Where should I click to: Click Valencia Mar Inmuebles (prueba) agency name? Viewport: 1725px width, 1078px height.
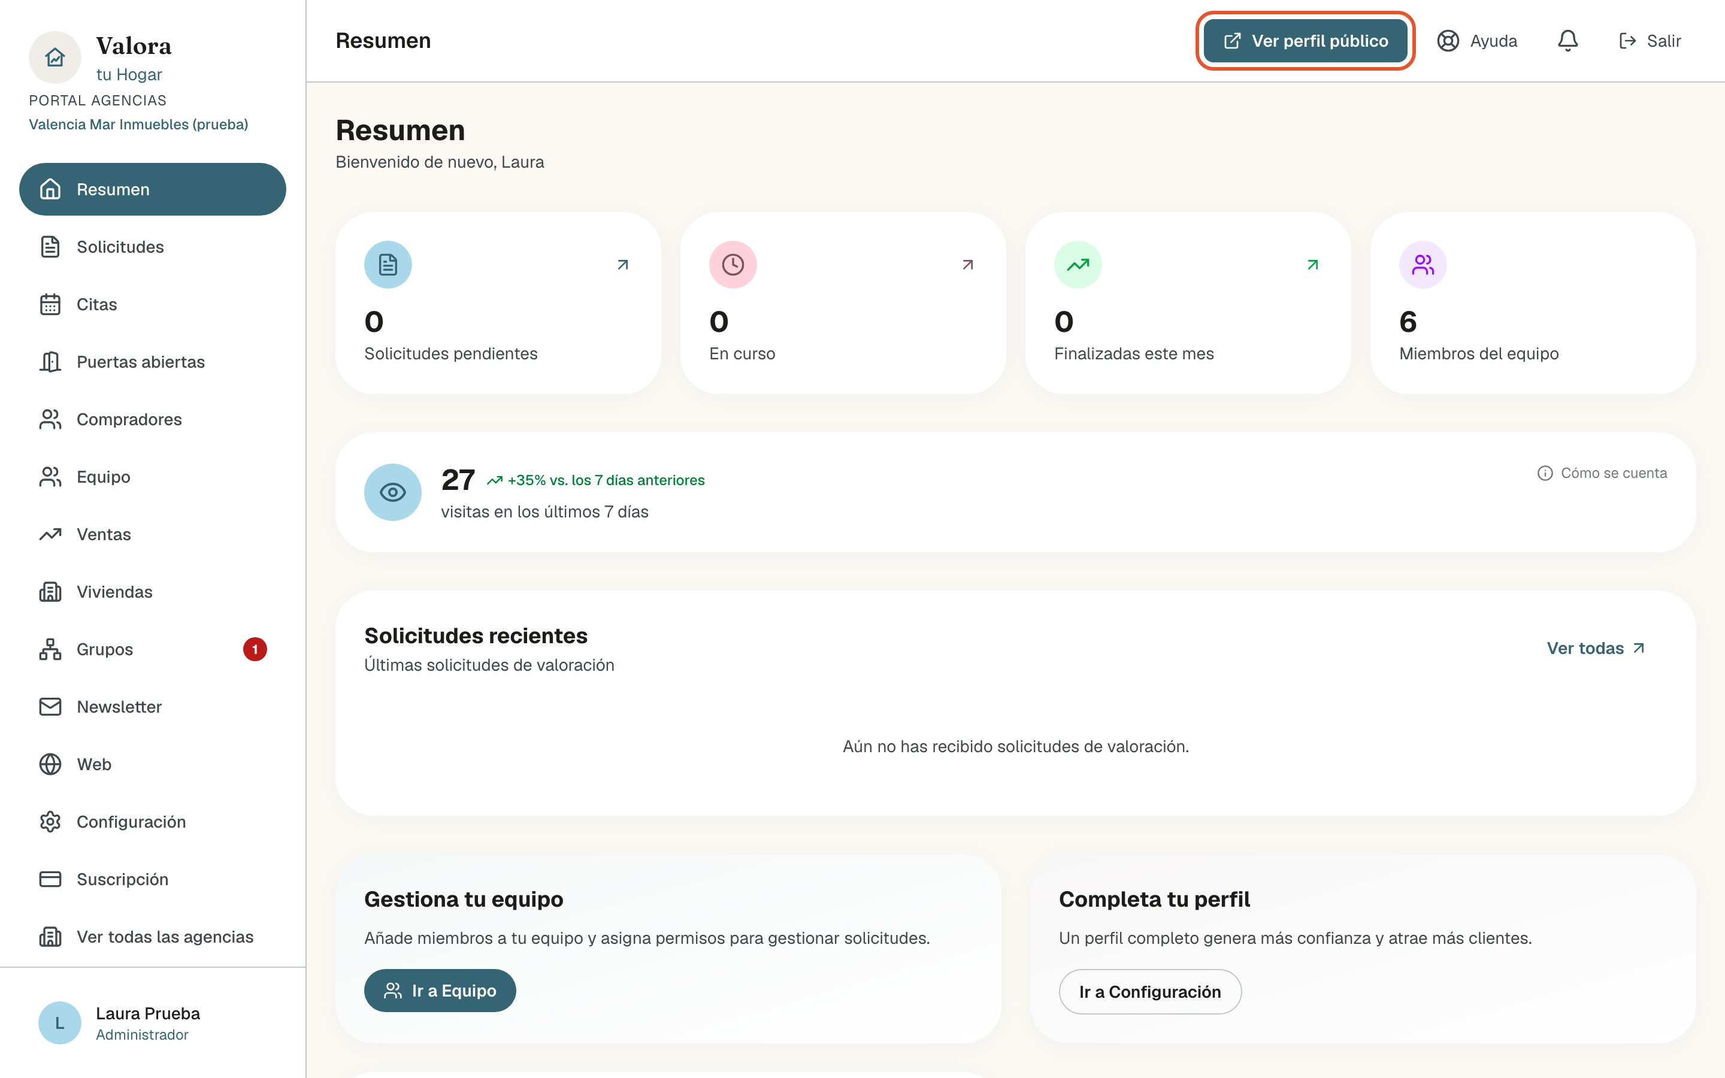[x=138, y=124]
